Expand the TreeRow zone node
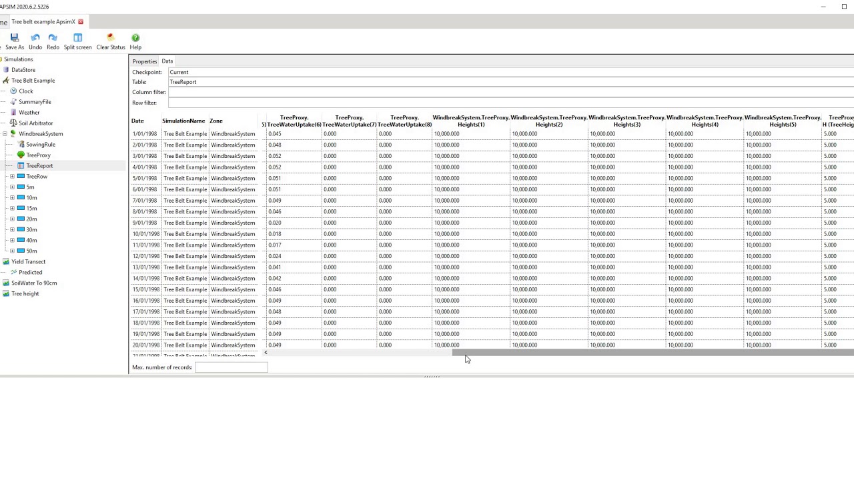The width and height of the screenshot is (854, 480). click(12, 177)
